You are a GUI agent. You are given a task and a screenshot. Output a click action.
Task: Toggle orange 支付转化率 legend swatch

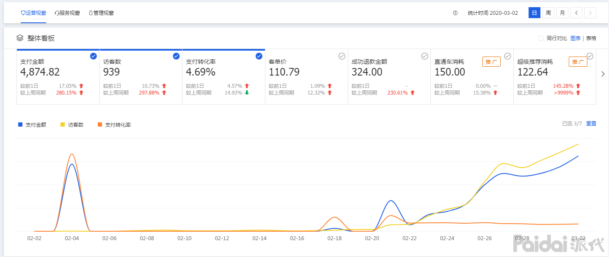100,124
